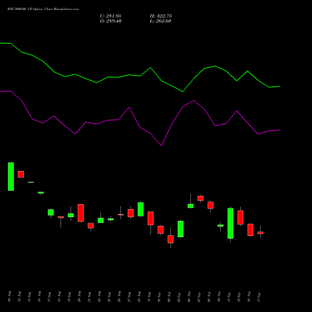Select the 31 Aug date label
Screen dimensions: 312x312
[x=149, y=296]
